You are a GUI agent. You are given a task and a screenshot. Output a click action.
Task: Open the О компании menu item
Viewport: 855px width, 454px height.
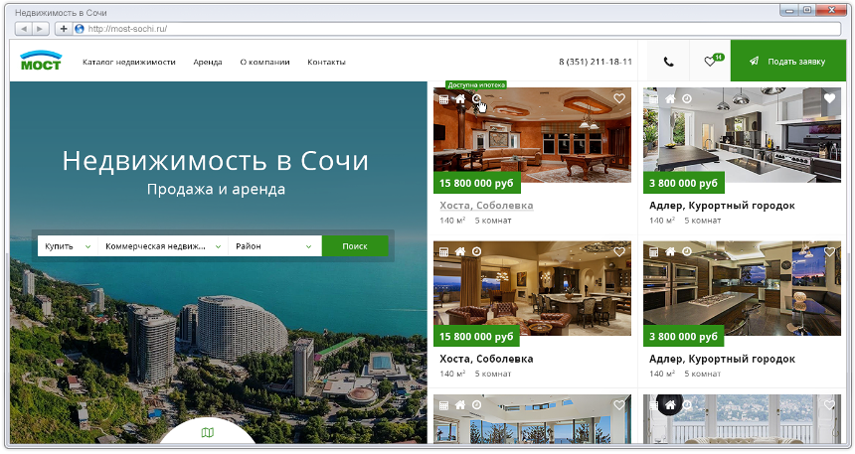coord(265,63)
